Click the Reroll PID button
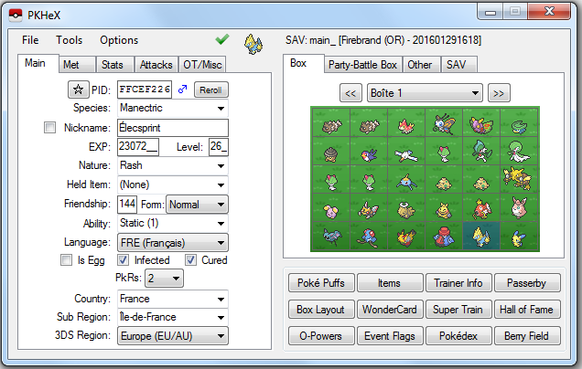 tap(210, 90)
